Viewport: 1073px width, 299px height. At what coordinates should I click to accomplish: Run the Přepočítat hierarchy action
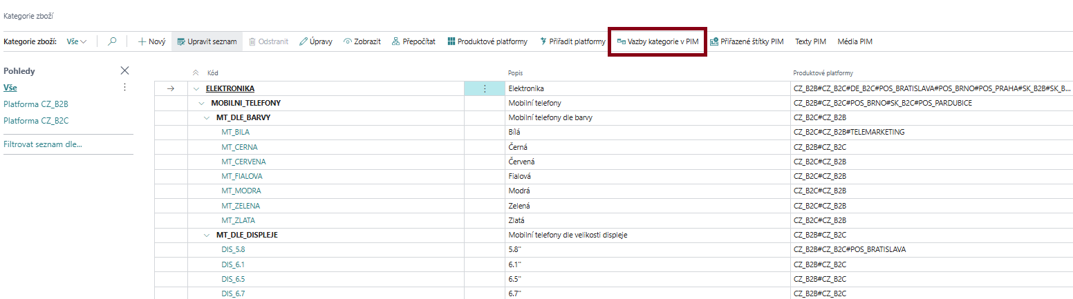[413, 41]
